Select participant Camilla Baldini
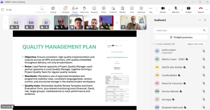The width and height of the screenshot is (210, 110). 180,75
